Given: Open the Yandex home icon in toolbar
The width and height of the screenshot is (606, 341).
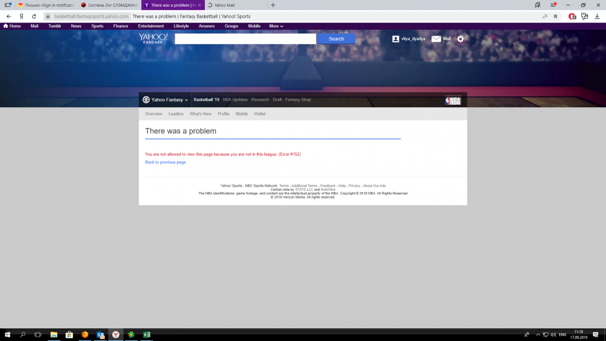Looking at the screenshot, I should [22, 16].
